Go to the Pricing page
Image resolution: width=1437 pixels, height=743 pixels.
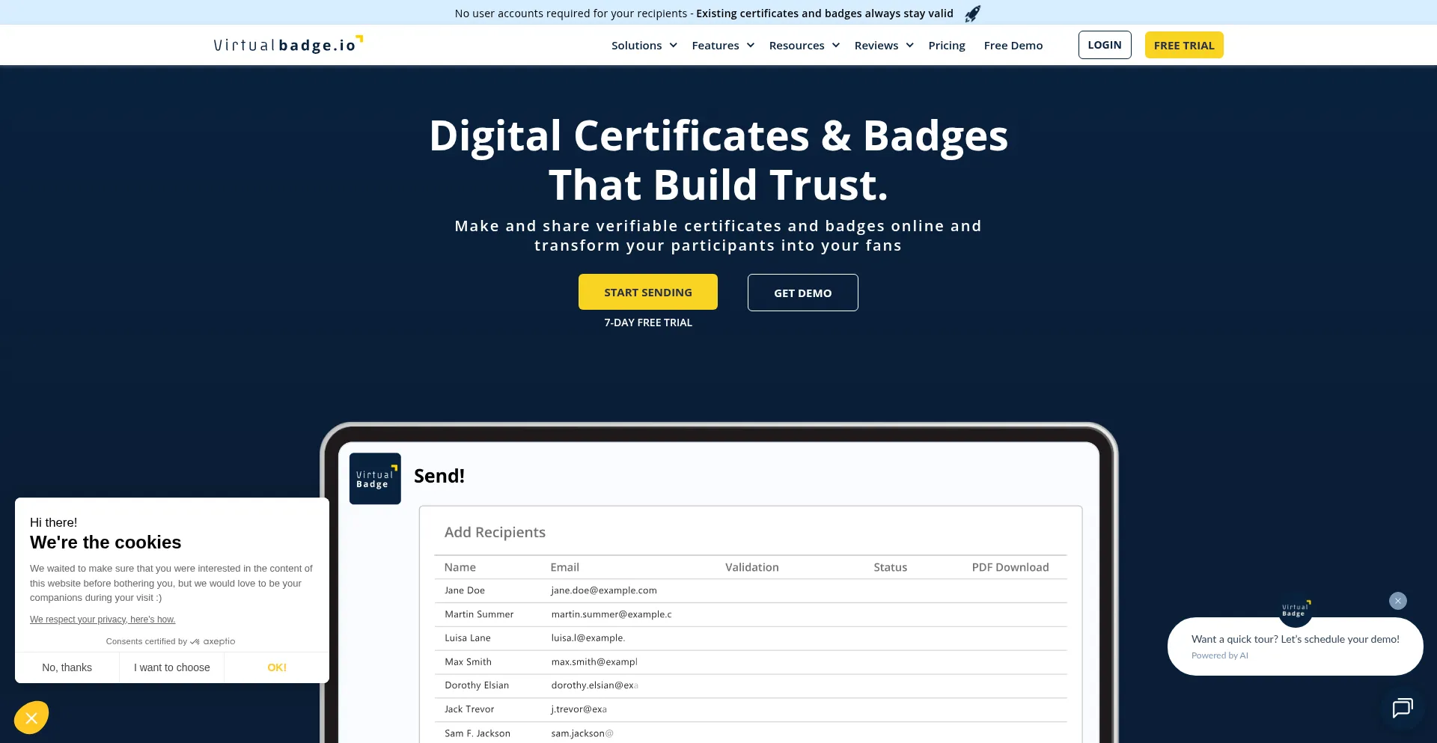pos(946,46)
